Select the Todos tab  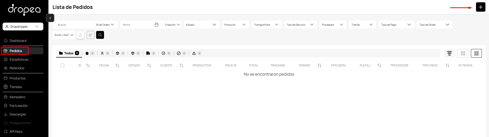tap(69, 53)
